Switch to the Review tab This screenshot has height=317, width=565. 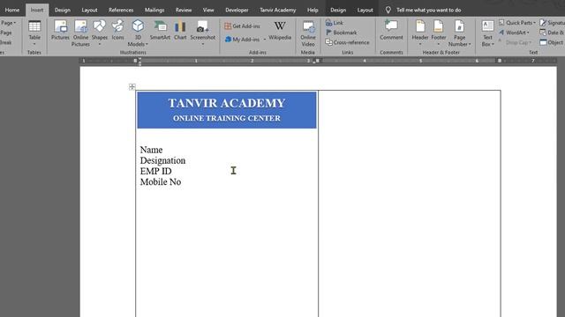184,10
